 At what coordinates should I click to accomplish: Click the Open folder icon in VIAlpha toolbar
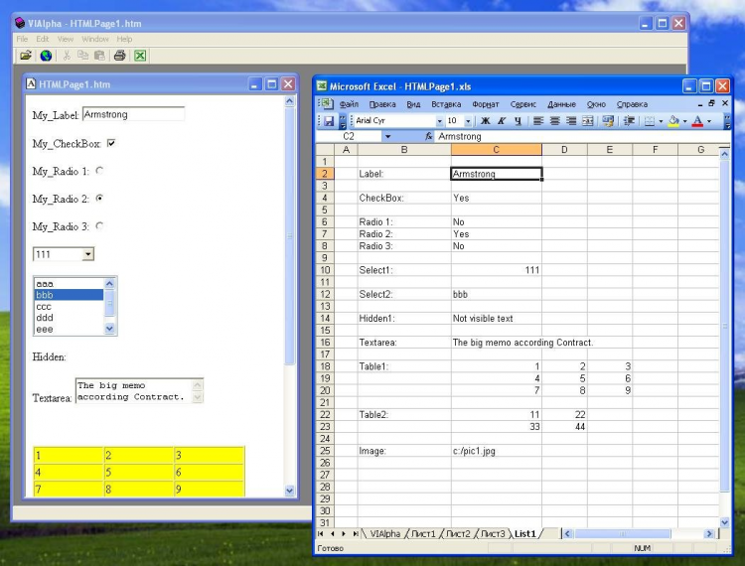tap(26, 56)
